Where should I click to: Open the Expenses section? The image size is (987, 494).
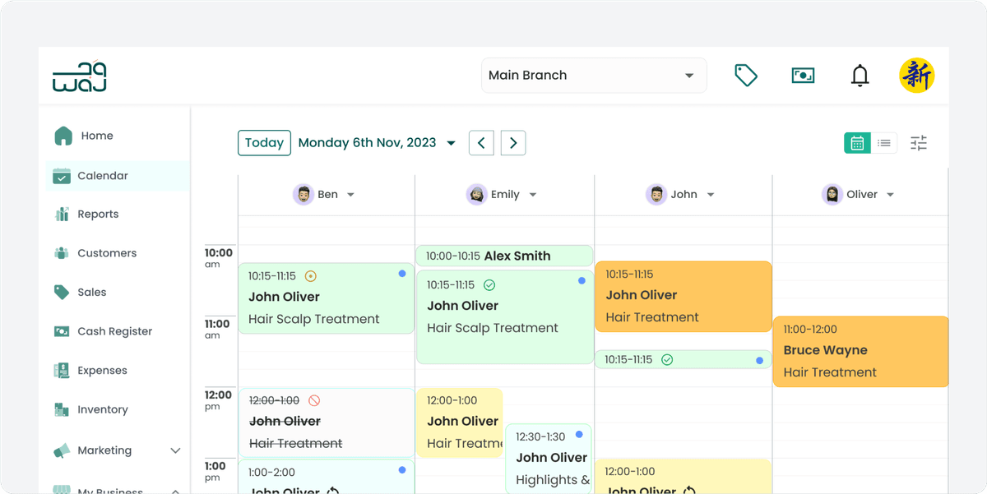point(100,370)
